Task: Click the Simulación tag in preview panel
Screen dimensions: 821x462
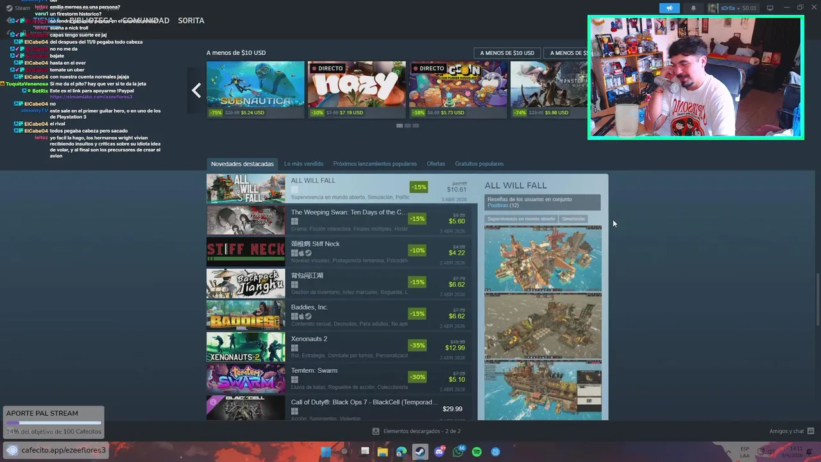Action: [x=573, y=219]
